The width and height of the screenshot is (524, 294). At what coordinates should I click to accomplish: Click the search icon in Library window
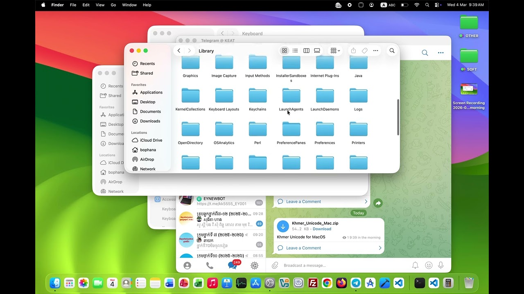(x=392, y=51)
